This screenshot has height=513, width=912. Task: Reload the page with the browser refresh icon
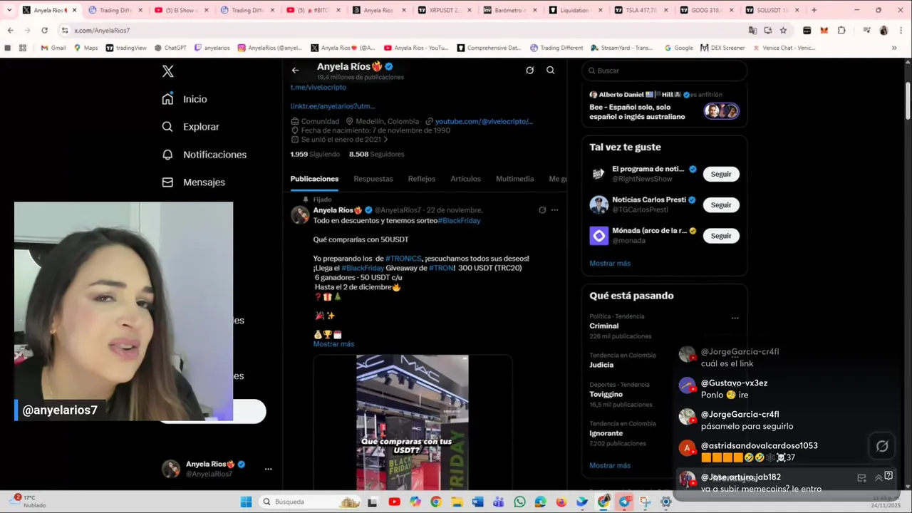tap(44, 31)
